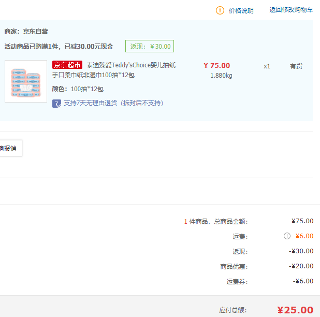The width and height of the screenshot is (320, 317).
Task: Click the 7-day return badge icon
Action: pos(56,103)
